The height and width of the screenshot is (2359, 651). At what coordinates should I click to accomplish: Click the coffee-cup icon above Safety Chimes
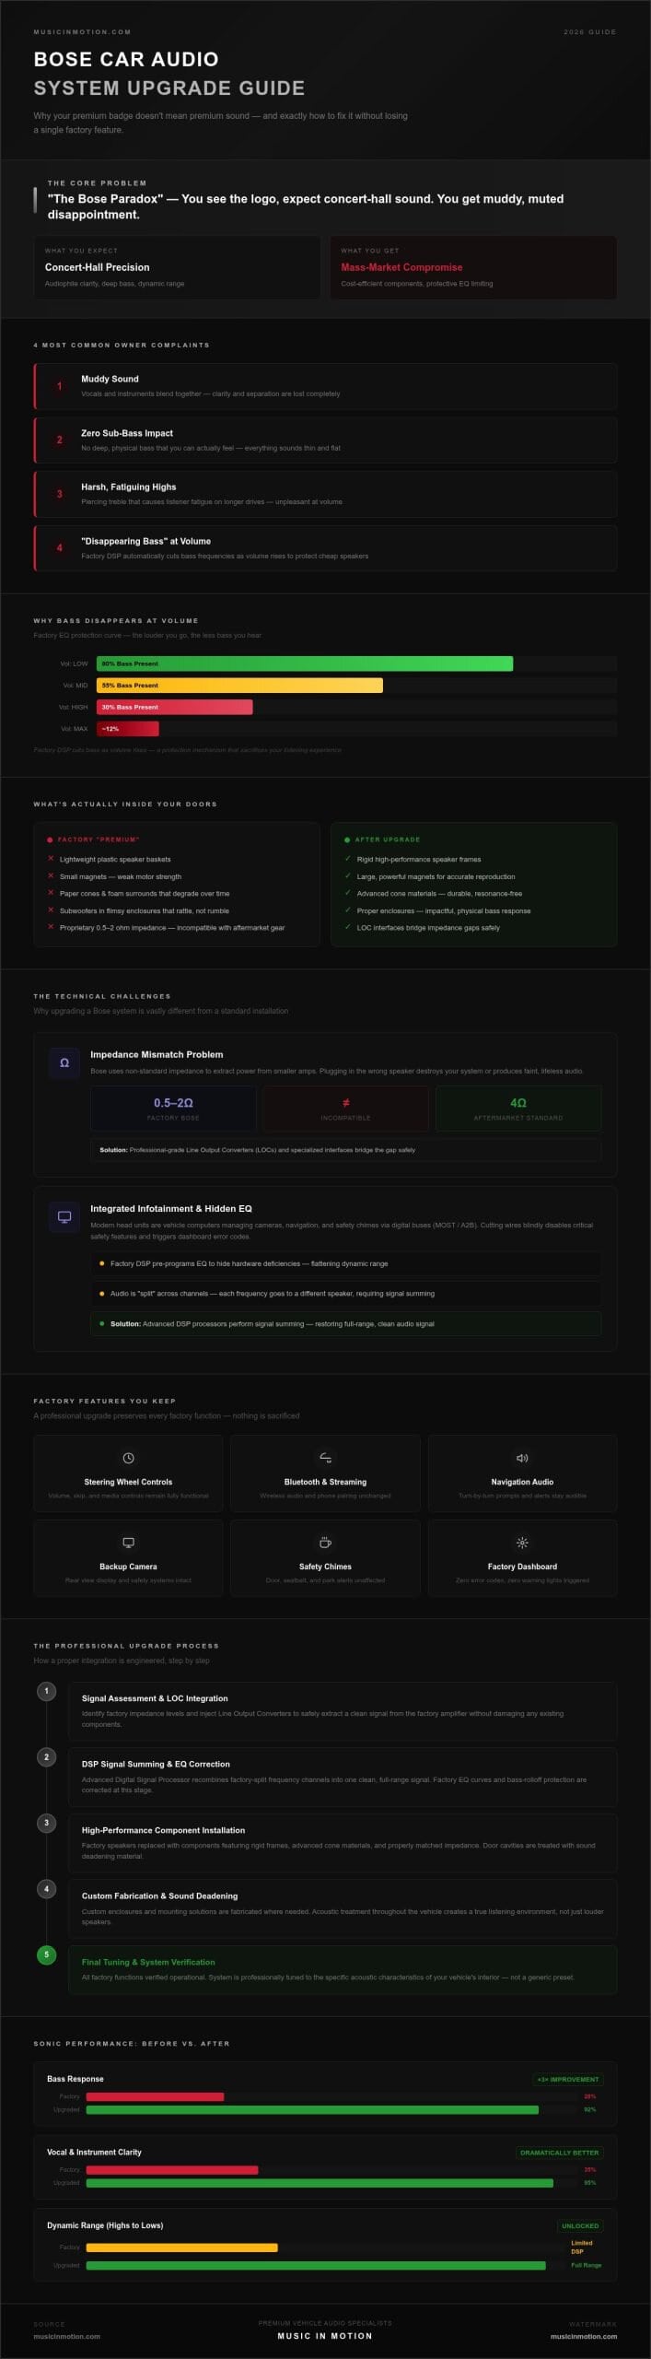325,1543
